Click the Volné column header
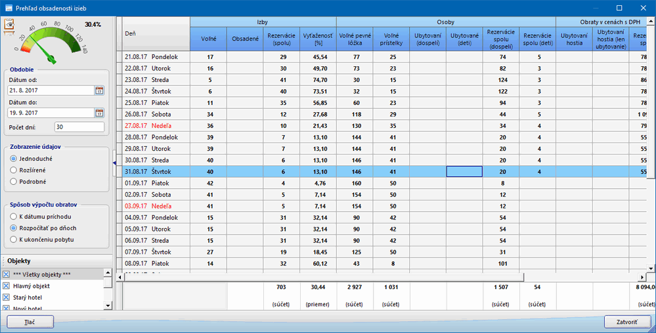Viewport: 656px width, 333px height. 208,39
